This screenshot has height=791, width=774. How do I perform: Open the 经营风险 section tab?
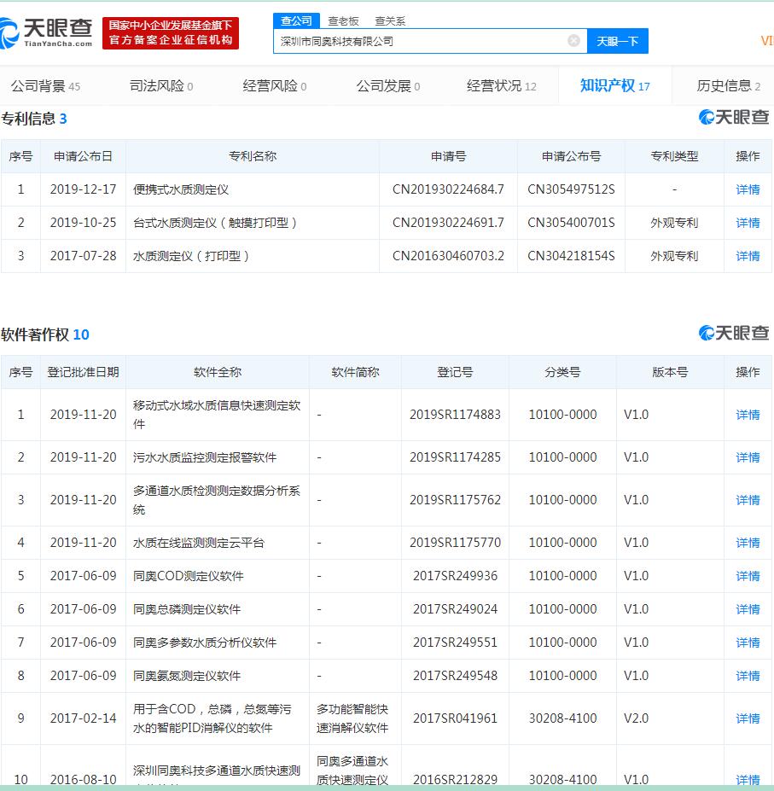click(x=275, y=86)
